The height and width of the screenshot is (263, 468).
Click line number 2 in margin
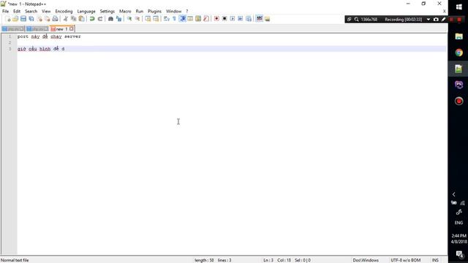click(10, 42)
